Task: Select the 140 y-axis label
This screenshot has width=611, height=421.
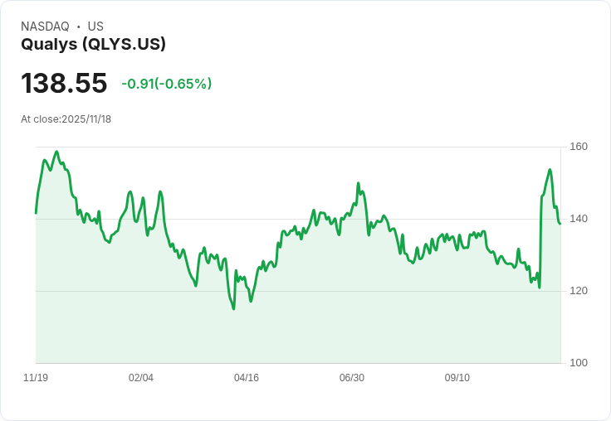Action: click(579, 219)
